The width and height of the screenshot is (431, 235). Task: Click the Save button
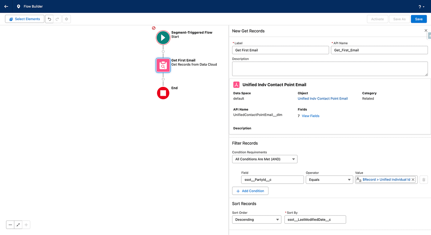coord(419,19)
